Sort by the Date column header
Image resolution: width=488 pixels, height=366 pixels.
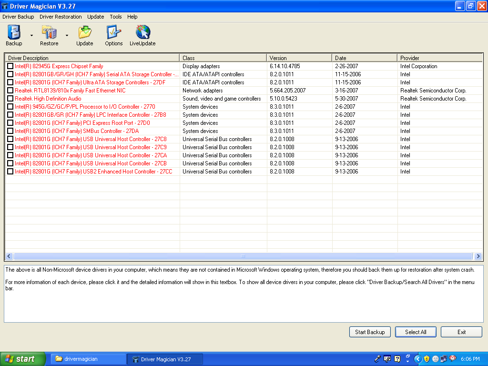(365, 58)
